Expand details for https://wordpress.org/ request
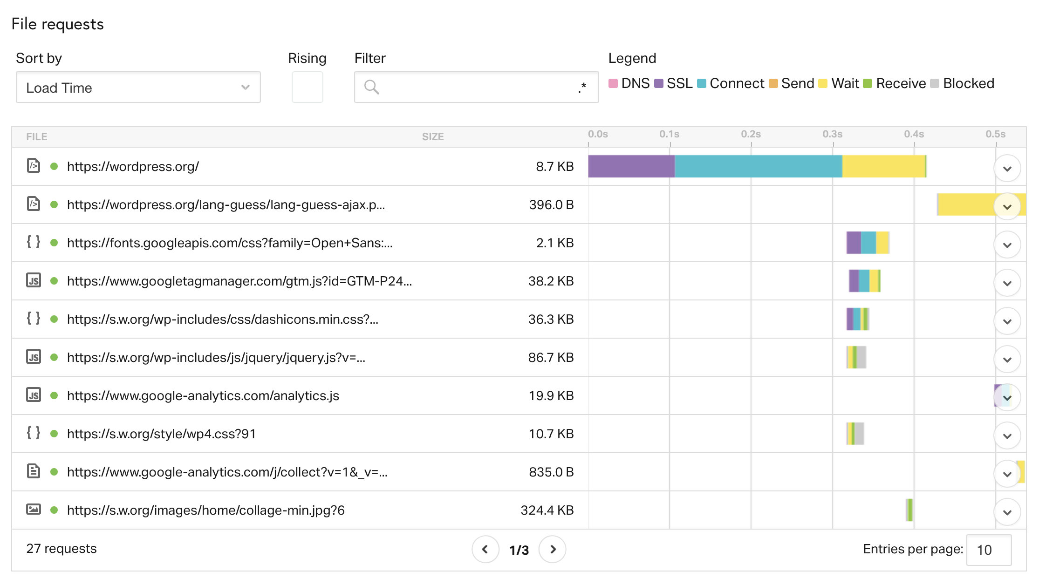This screenshot has width=1039, height=585. click(1007, 169)
